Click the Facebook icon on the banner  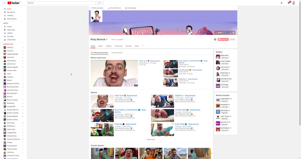pos(229,33)
